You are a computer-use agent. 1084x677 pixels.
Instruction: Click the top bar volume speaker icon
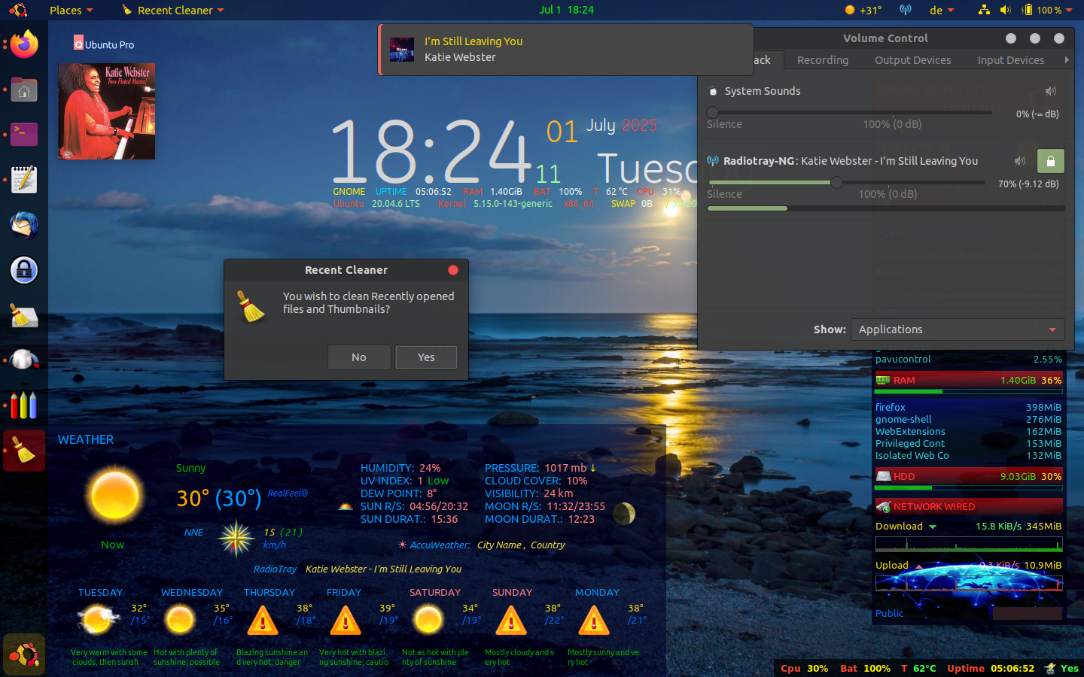pyautogui.click(x=1005, y=10)
